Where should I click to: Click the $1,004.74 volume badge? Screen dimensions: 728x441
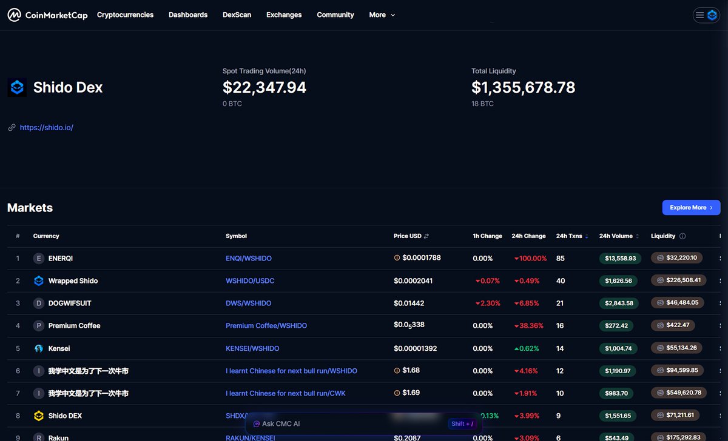[618, 348]
